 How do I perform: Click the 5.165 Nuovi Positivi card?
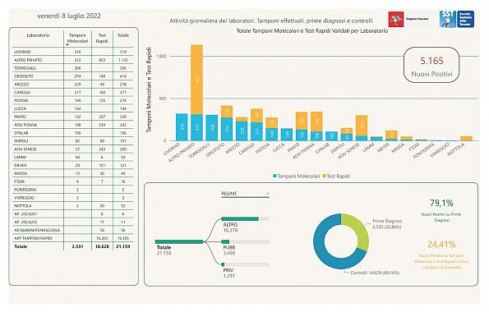(x=431, y=65)
